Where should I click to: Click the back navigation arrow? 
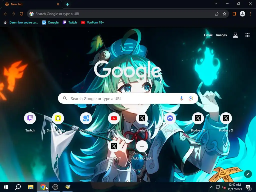(5, 14)
